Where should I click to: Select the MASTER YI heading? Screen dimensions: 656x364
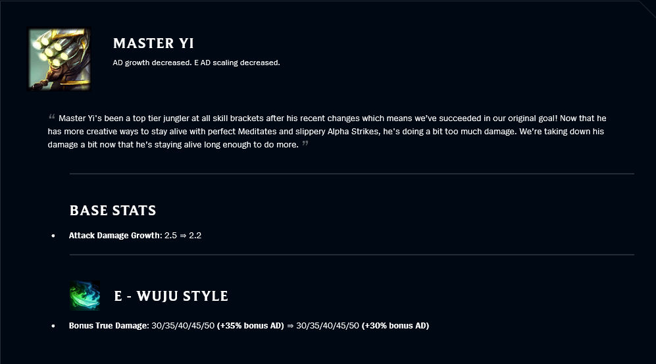point(153,43)
